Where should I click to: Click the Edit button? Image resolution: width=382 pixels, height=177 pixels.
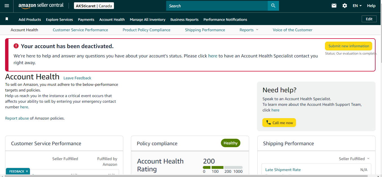(369, 19)
